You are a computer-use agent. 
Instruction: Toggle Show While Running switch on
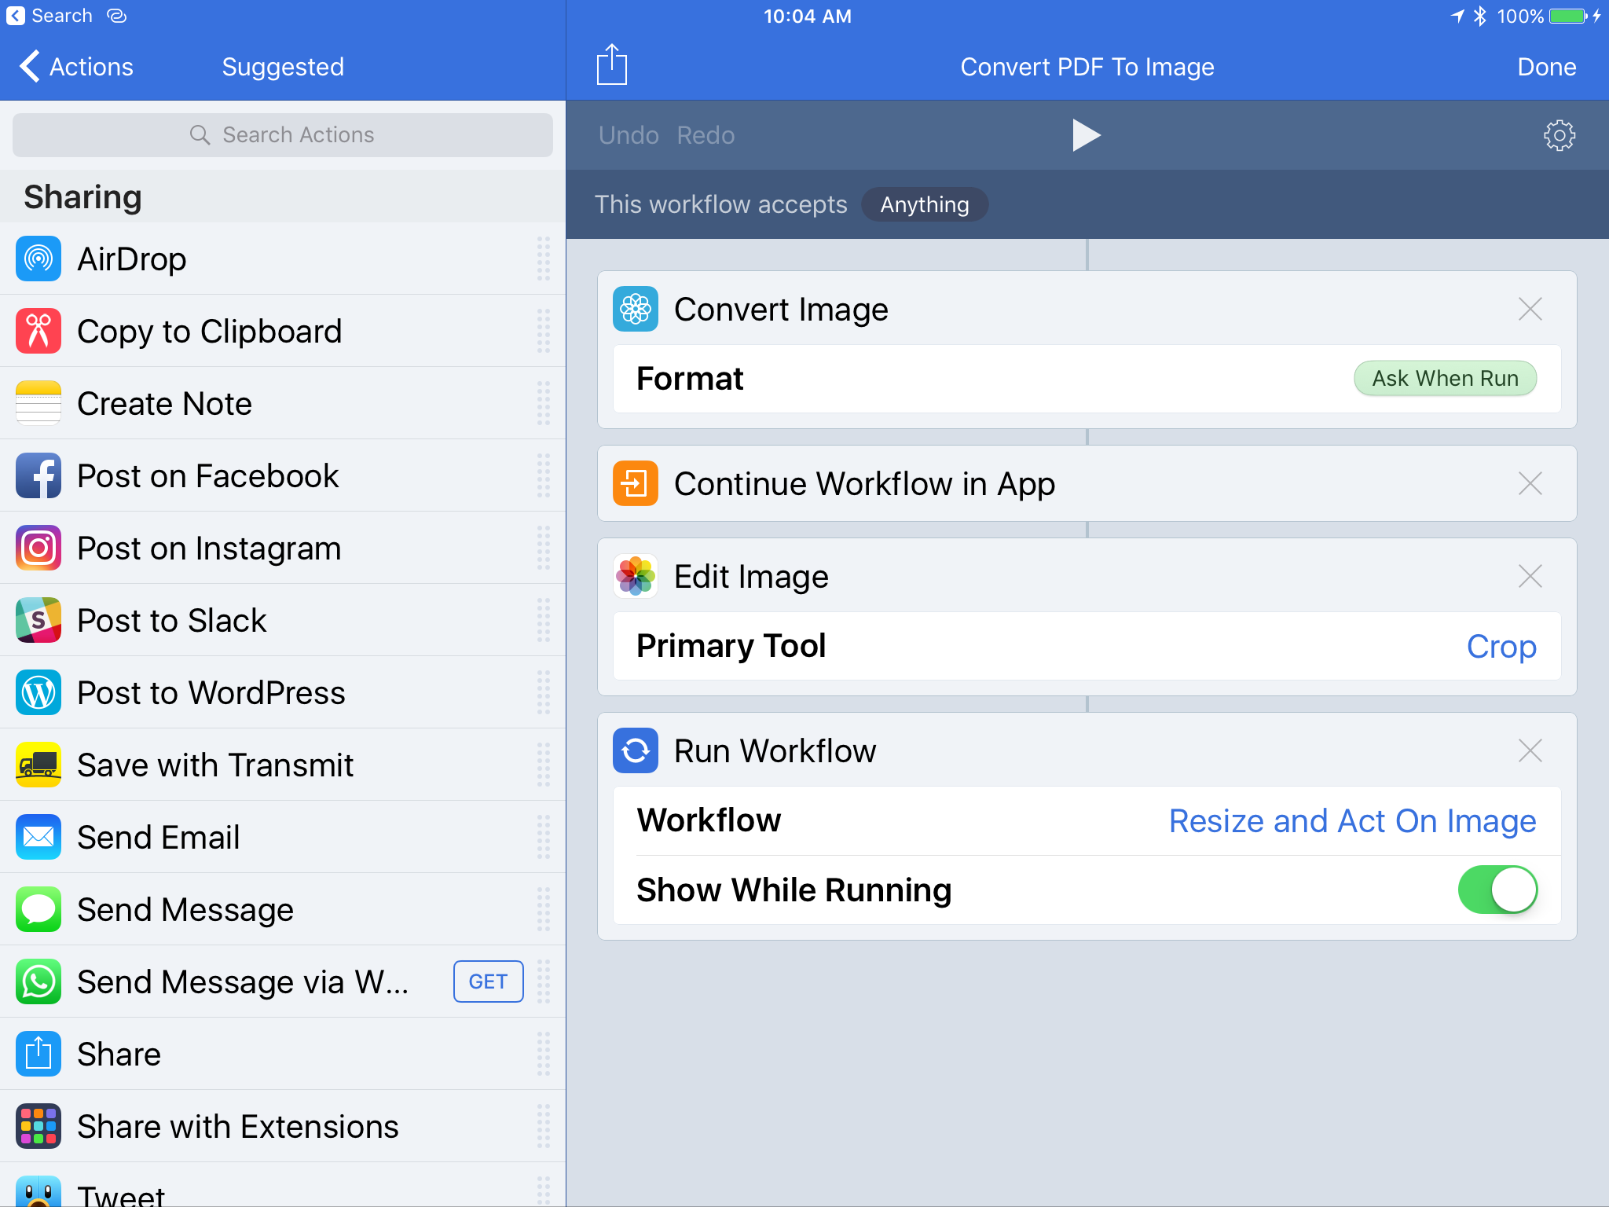pyautogui.click(x=1499, y=887)
